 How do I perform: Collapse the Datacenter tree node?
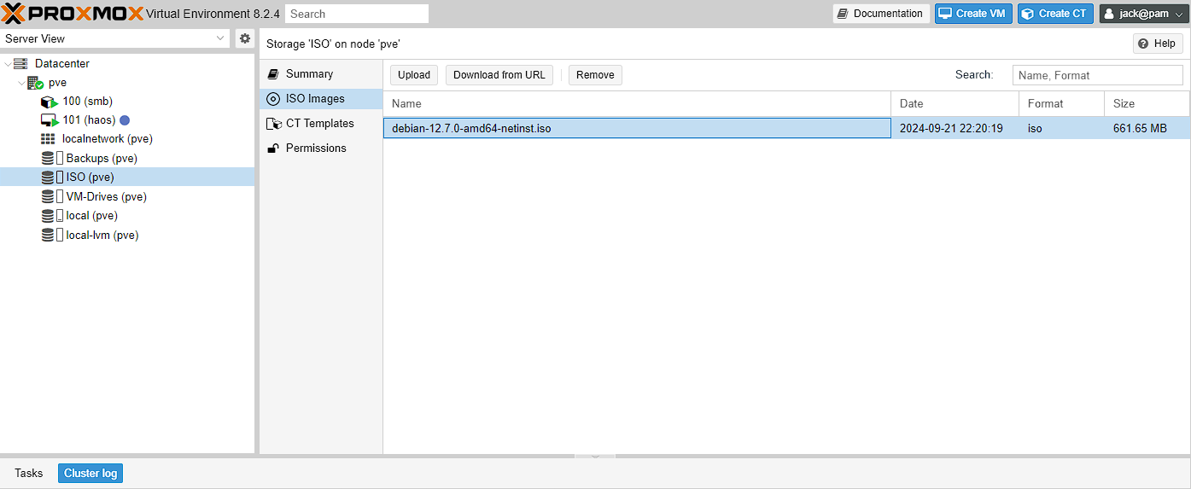pyautogui.click(x=9, y=64)
